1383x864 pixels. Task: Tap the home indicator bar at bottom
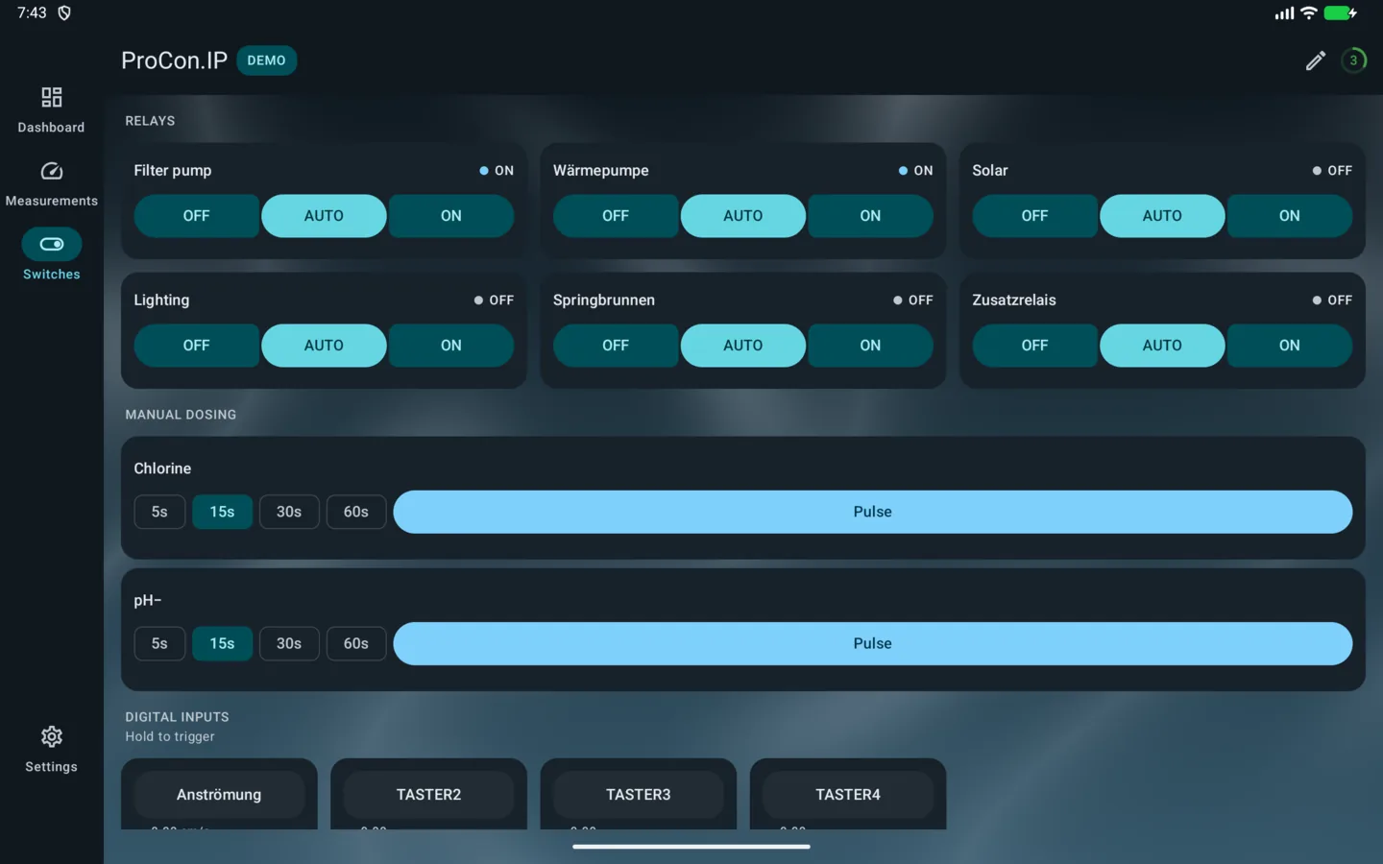(x=691, y=847)
